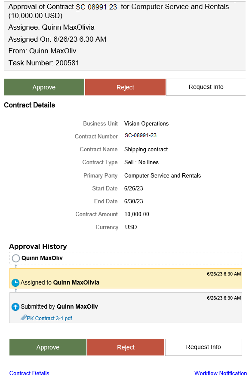Open the PK Contract 3-1.pdf attachment
This screenshot has height=389, width=249.
click(x=49, y=319)
